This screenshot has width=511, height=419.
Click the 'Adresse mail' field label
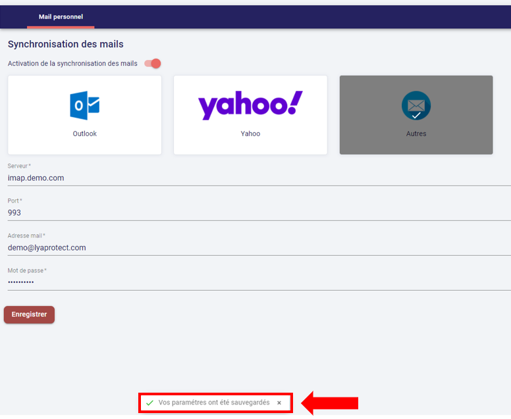(26, 235)
